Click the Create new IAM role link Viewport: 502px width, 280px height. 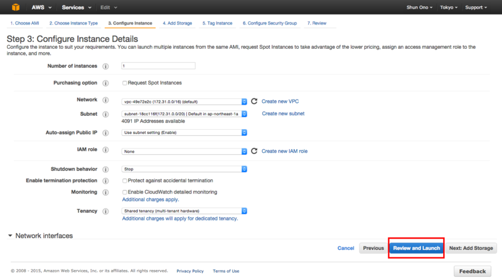[x=284, y=151]
